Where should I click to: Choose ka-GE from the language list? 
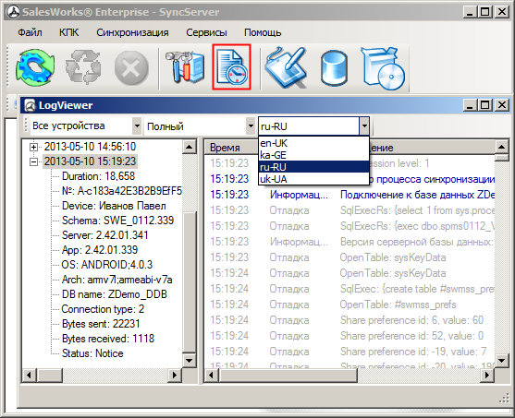tap(313, 155)
